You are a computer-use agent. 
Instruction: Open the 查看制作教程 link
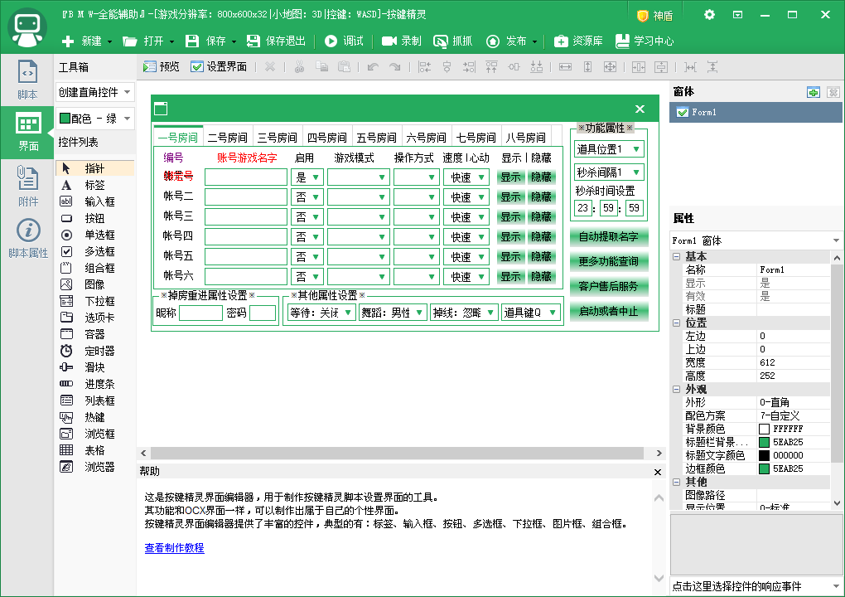tap(174, 548)
